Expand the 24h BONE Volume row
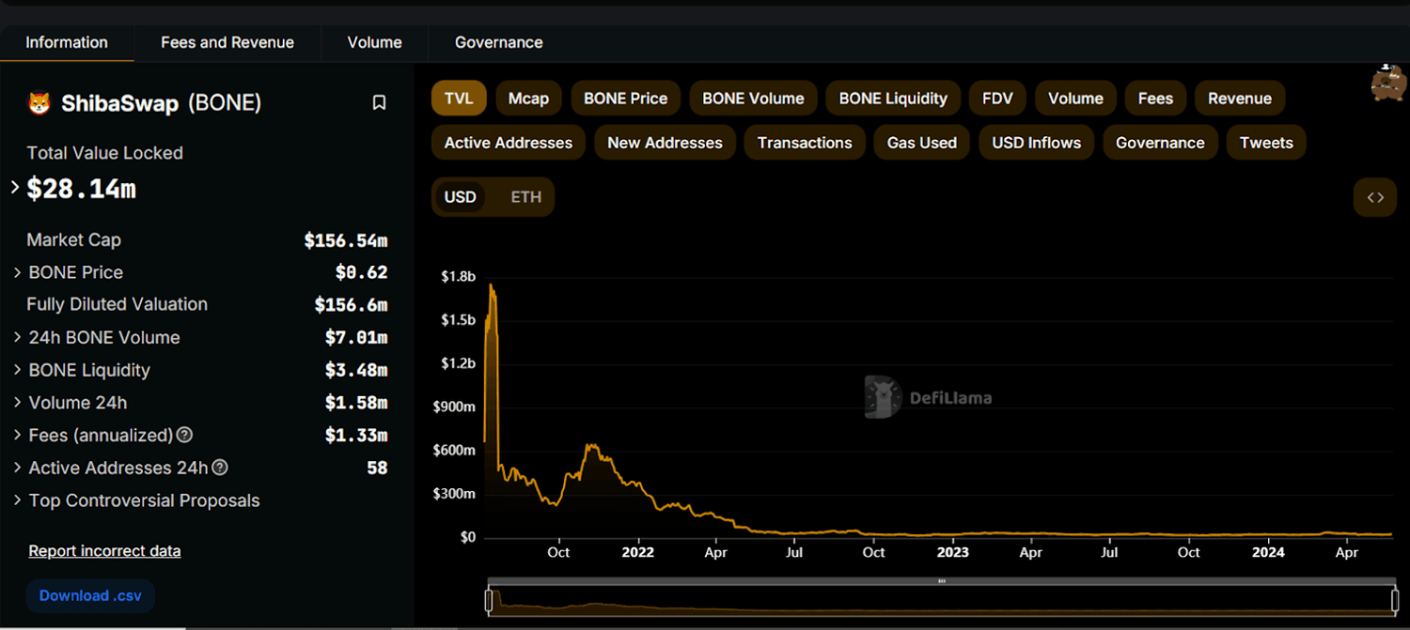Viewport: 1410px width, 630px height. 18,337
